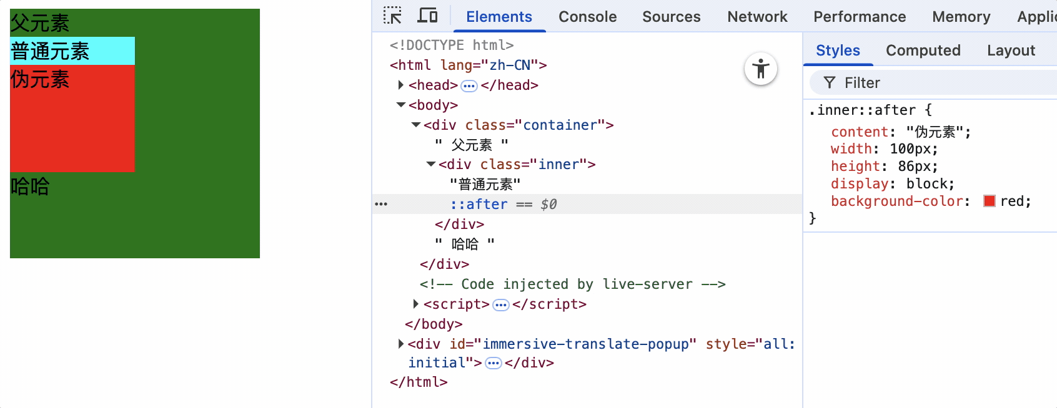1057x408 pixels.
Task: Expand the script element ellipsis badge
Action: (x=501, y=304)
